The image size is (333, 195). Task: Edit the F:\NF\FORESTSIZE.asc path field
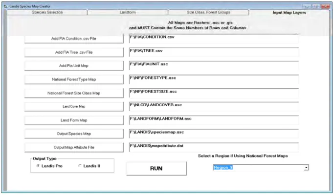click(x=214, y=93)
